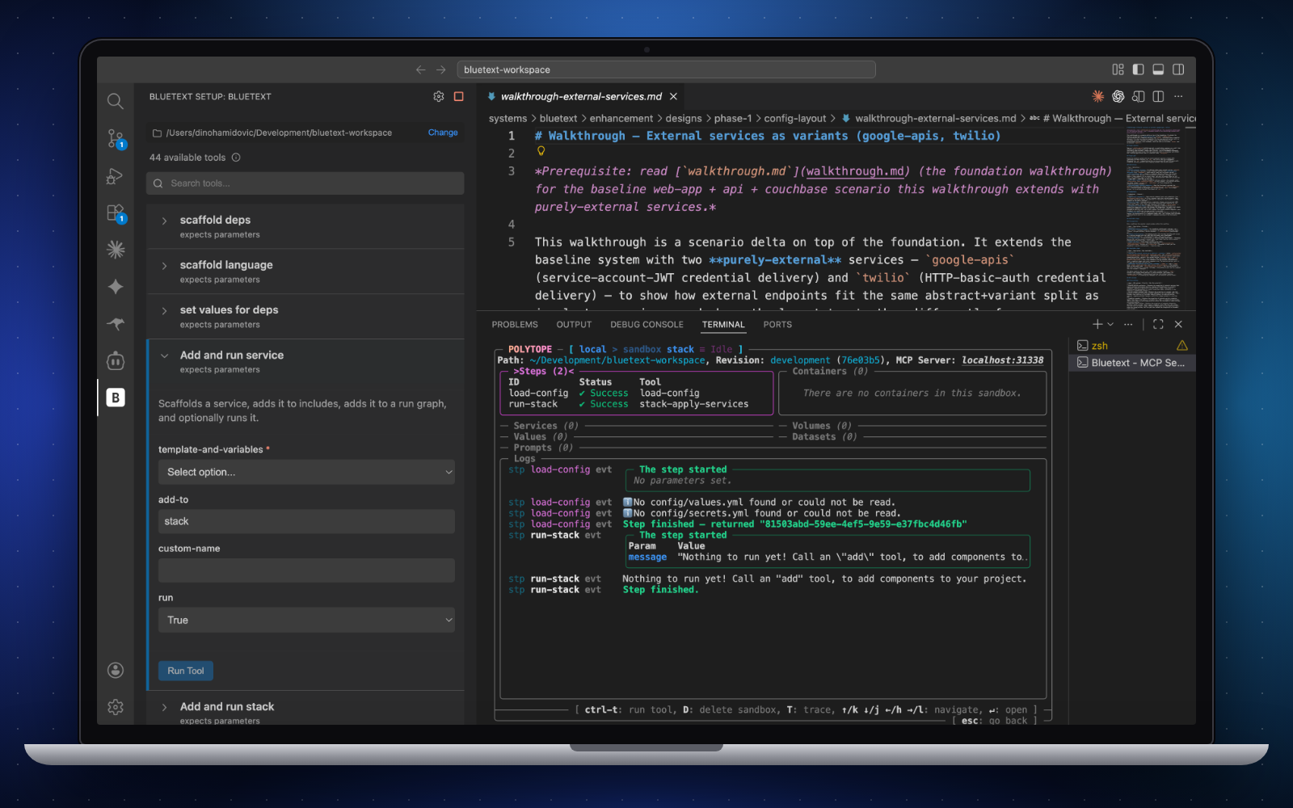This screenshot has width=1293, height=808.
Task: Open the Manage gear at bottom of activity bar
Action: [x=116, y=707]
